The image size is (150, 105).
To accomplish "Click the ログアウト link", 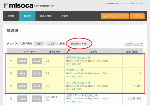I will coord(143,3).
